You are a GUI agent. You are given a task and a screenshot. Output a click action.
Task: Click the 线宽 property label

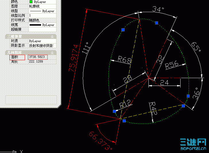pyautogui.click(x=14, y=25)
